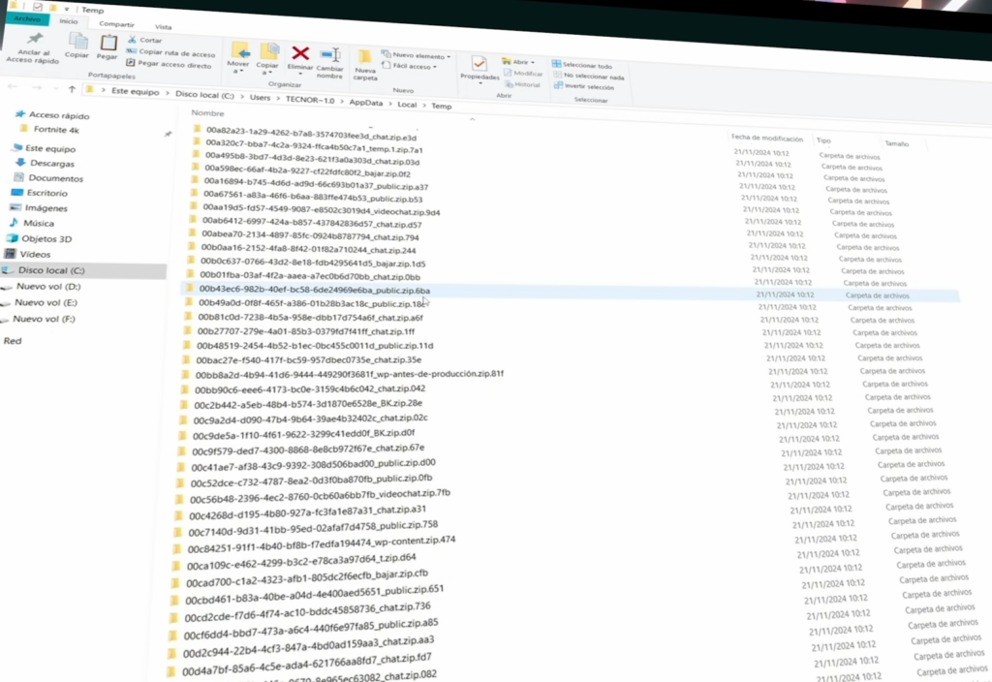Open Documentos in sidebar
The width and height of the screenshot is (992, 682).
49,178
